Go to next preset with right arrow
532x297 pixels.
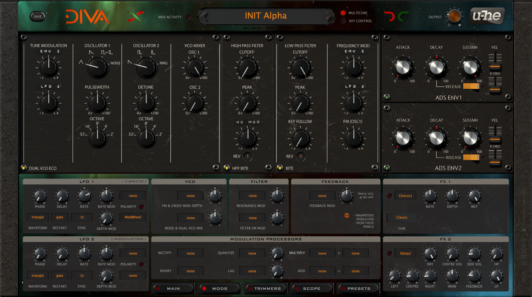[x=329, y=16]
